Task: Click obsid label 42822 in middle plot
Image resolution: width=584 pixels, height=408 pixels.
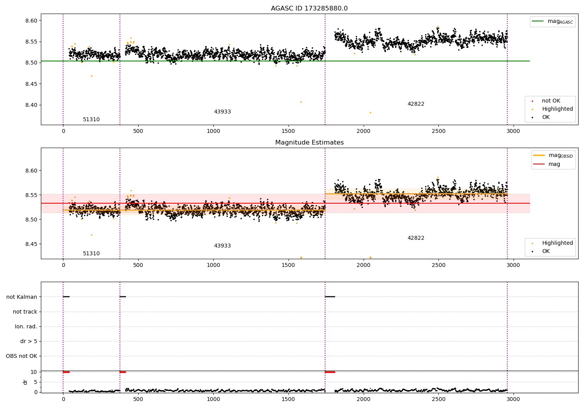Action: tap(416, 238)
